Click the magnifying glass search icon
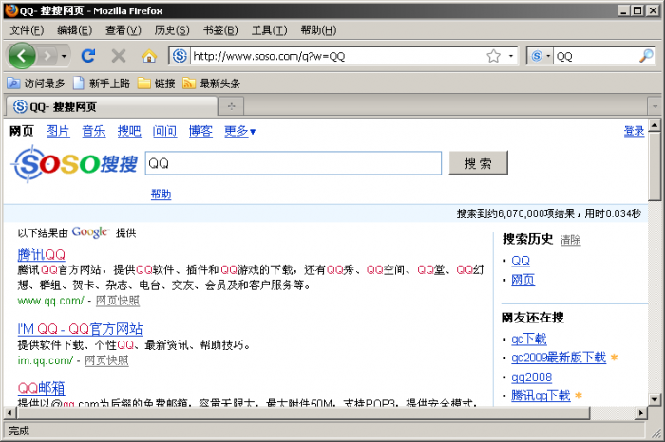 point(646,56)
